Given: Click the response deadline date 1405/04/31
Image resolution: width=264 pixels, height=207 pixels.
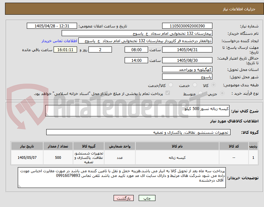Looking at the screenshot, I should [x=187, y=49].
